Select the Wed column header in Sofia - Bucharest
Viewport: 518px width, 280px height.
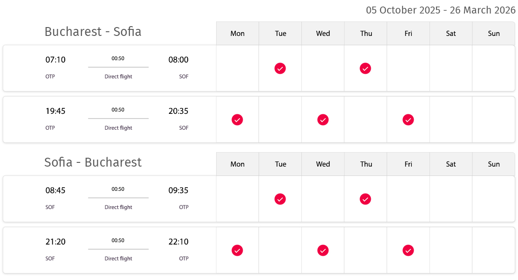[x=323, y=164]
